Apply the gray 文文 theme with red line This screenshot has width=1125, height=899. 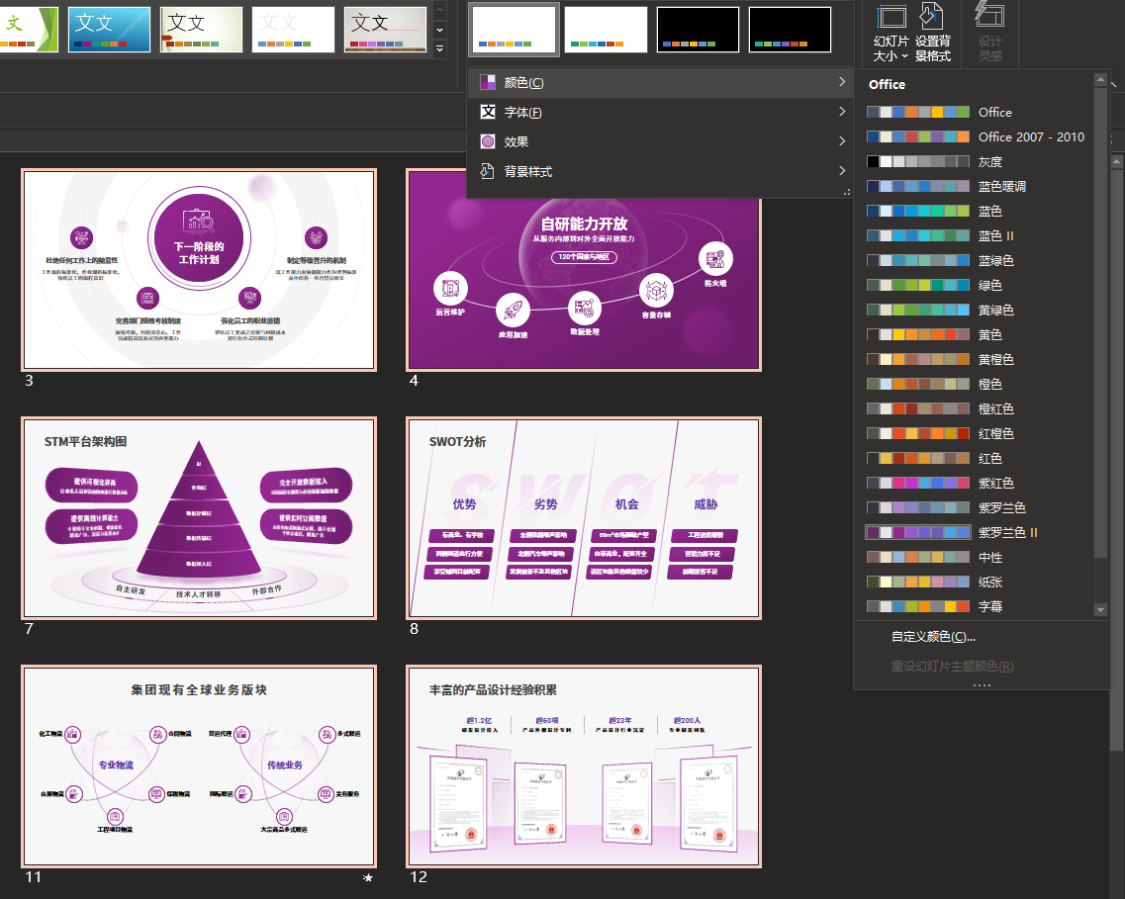point(385,30)
